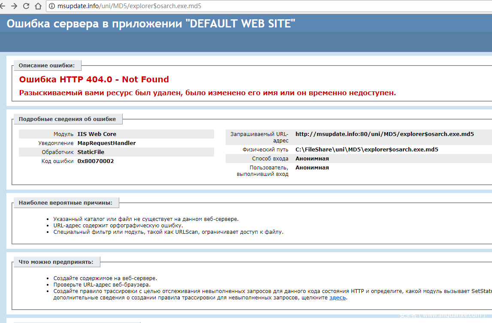This screenshot has height=323, width=492.
Task: Open site info icon in address bar
Action: pos(52,6)
